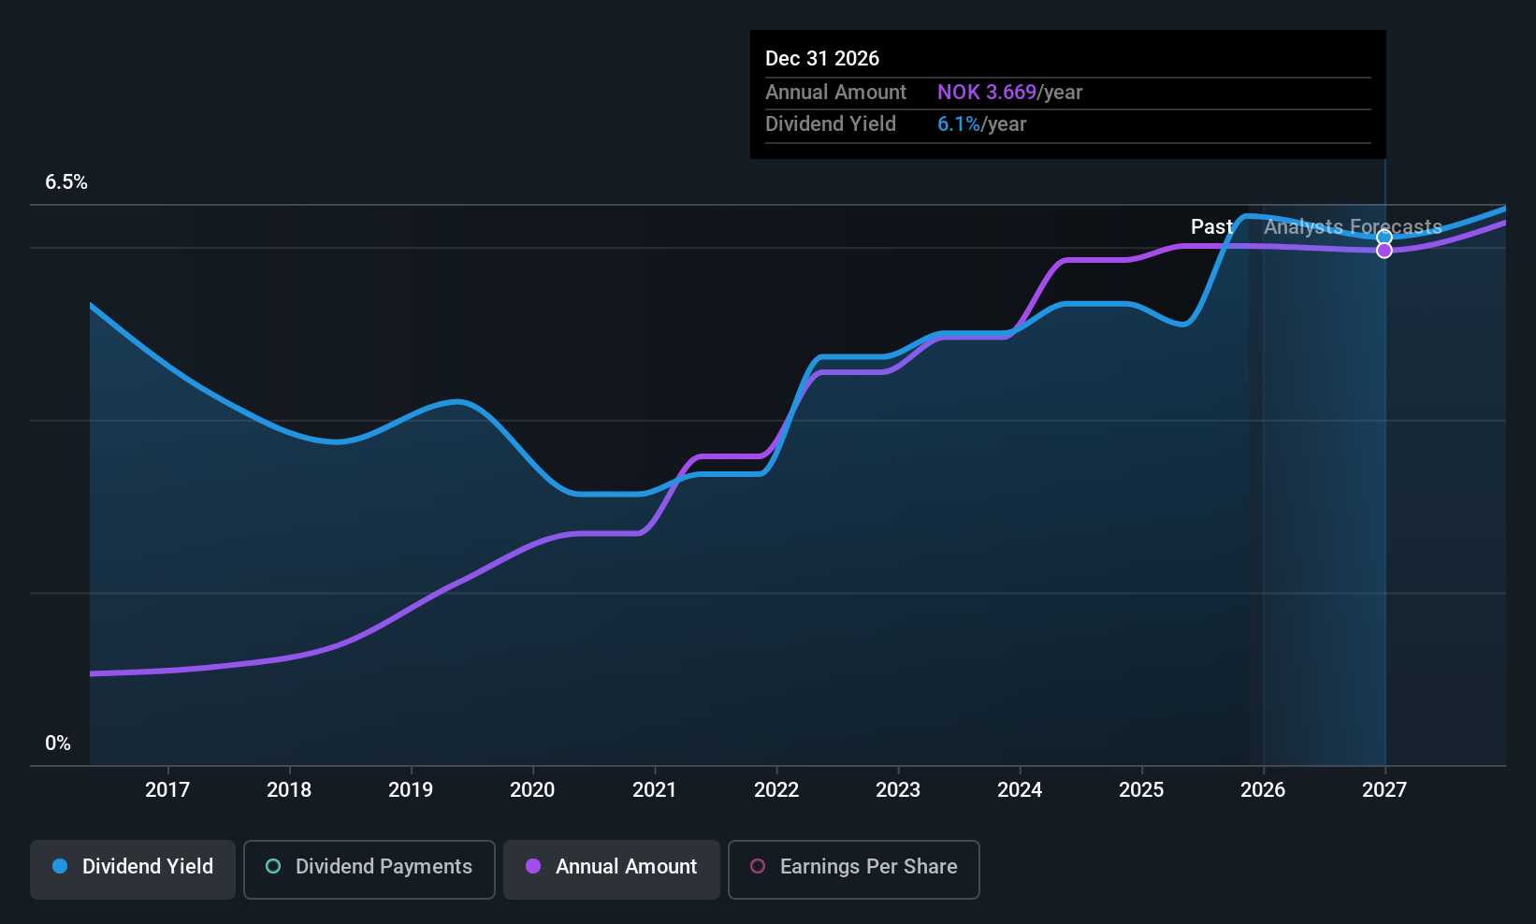
Task: Click the Annual Amount legend button
Action: coord(611,869)
